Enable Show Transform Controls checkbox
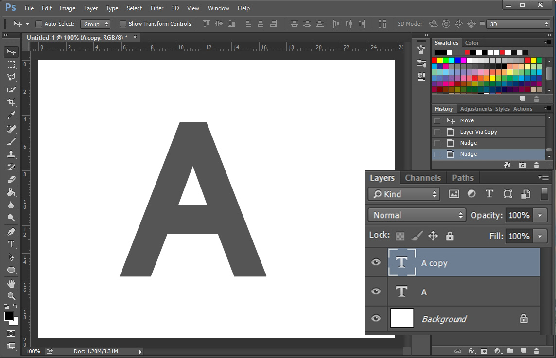The width and height of the screenshot is (556, 358). pyautogui.click(x=123, y=24)
